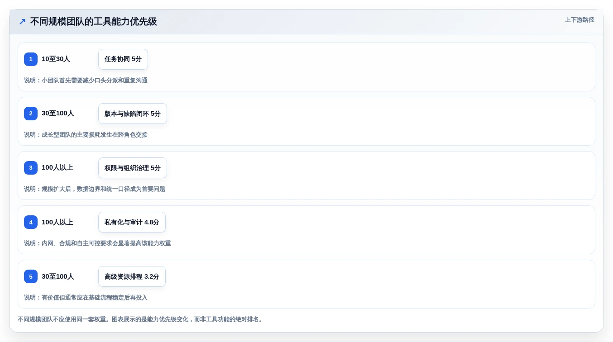Click the title 不同规模团队的工具能力优先级
The image size is (613, 342).
click(x=93, y=22)
